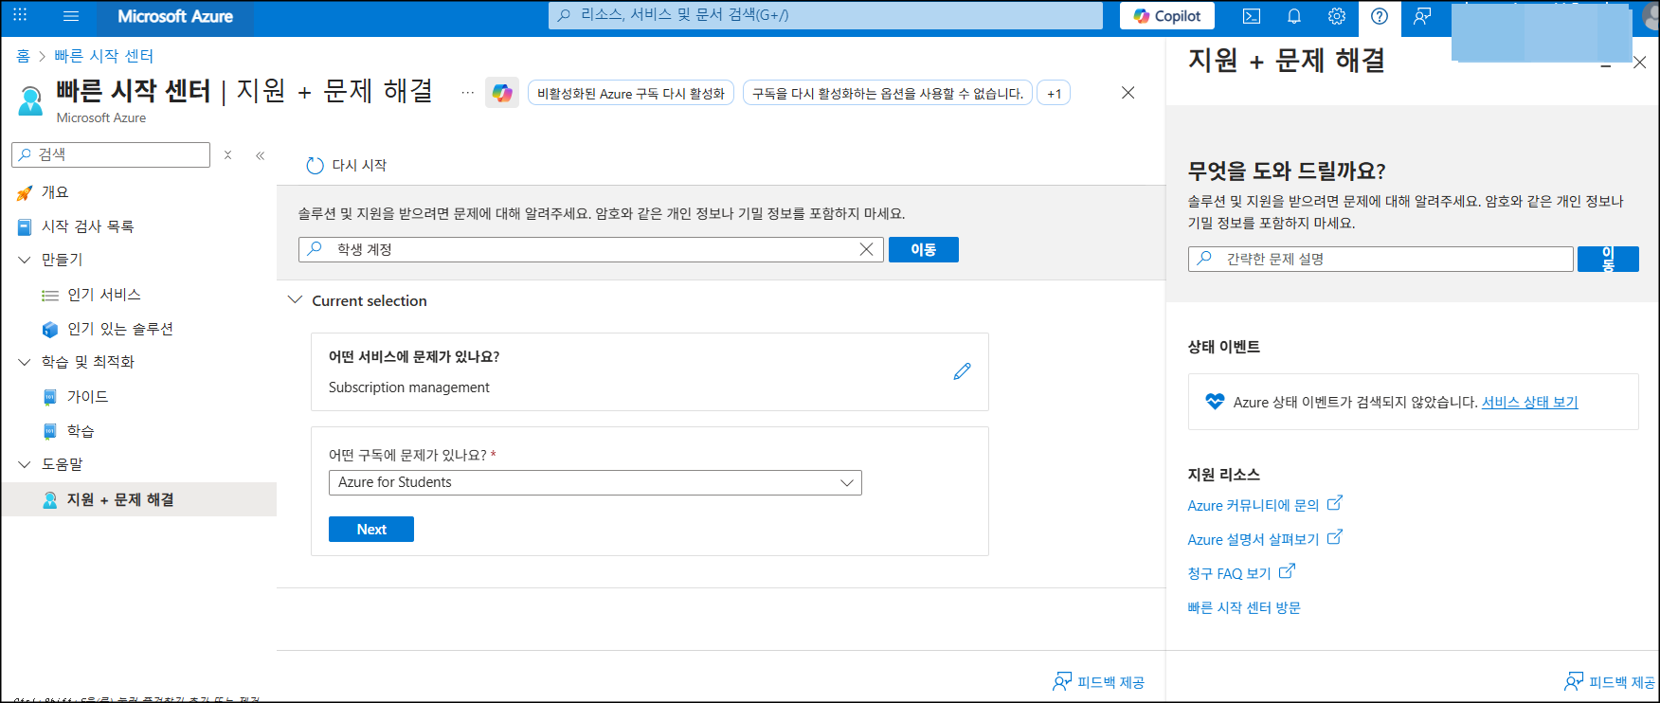Open Copilot from the header
1660x703 pixels.
coord(1167,16)
